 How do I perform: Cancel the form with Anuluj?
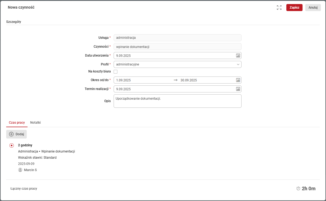313,8
